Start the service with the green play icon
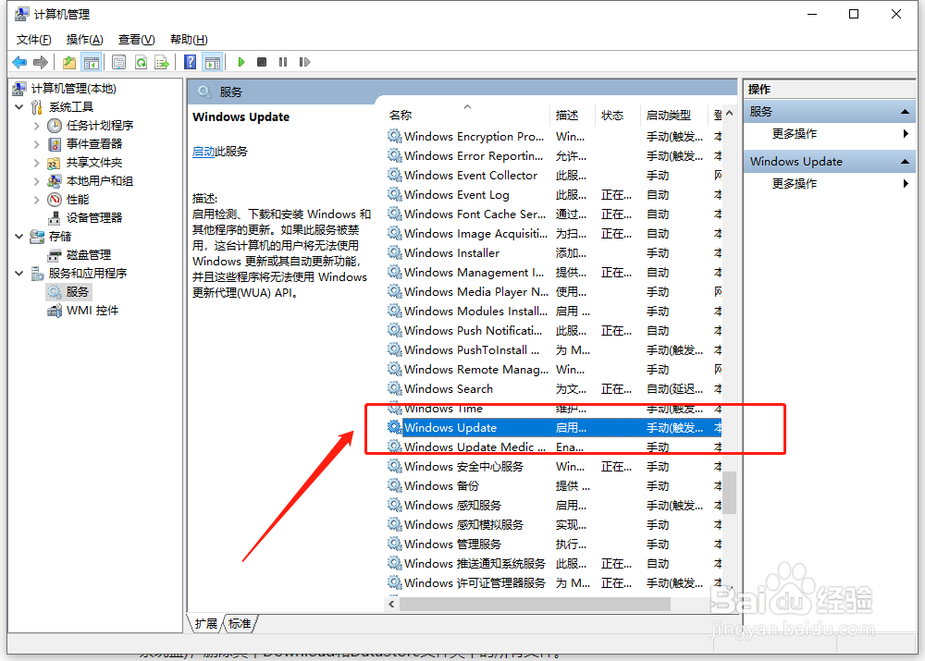Screen dimensions: 925x661 point(240,62)
